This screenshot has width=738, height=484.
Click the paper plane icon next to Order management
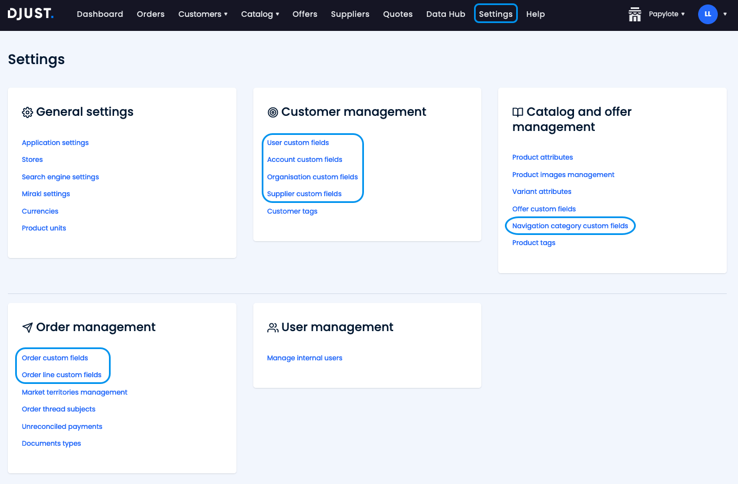click(x=26, y=327)
